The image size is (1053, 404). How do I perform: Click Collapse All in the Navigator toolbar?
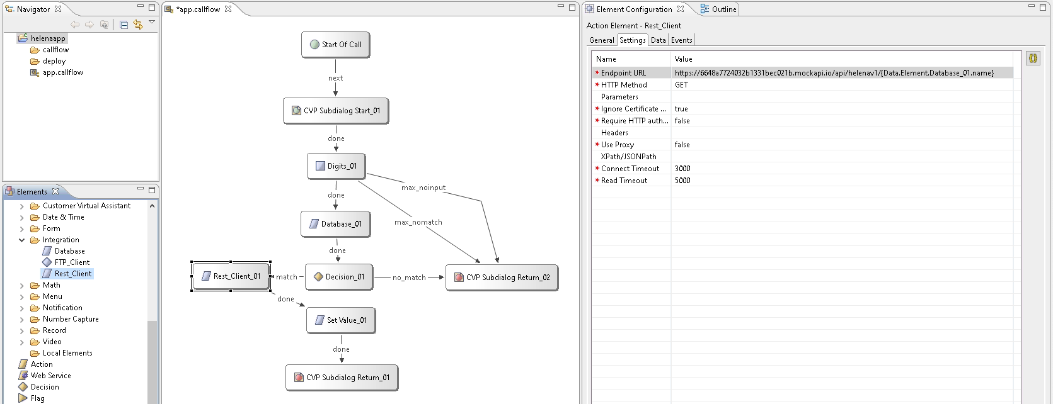pyautogui.click(x=124, y=25)
